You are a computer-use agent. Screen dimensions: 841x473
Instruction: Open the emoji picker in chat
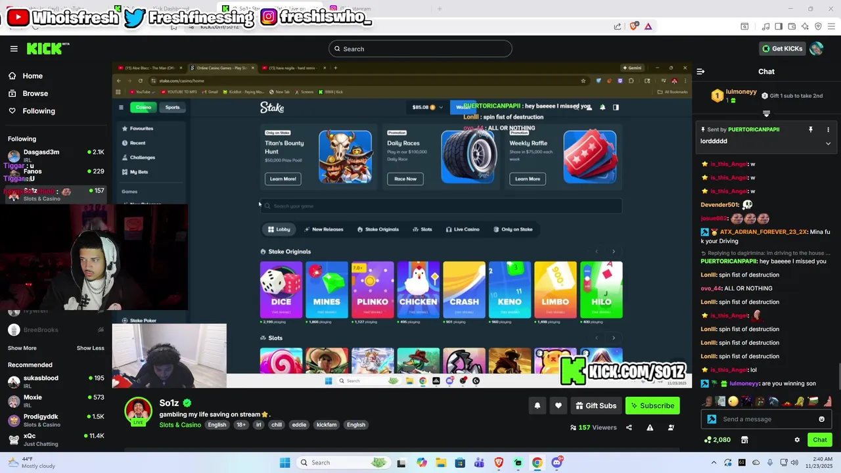[x=821, y=419]
